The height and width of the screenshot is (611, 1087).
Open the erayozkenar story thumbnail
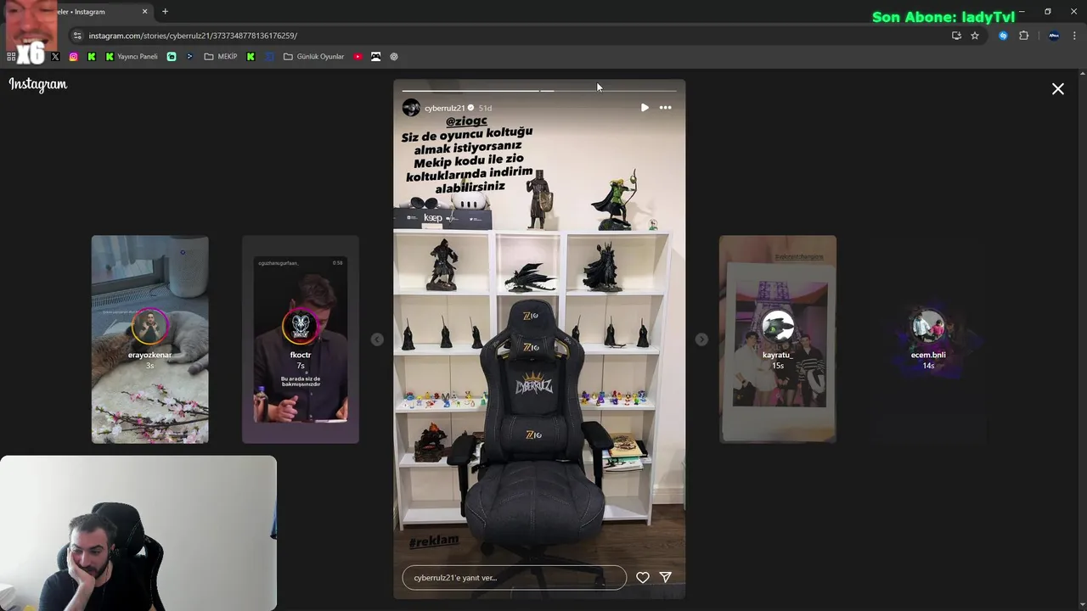(x=150, y=339)
